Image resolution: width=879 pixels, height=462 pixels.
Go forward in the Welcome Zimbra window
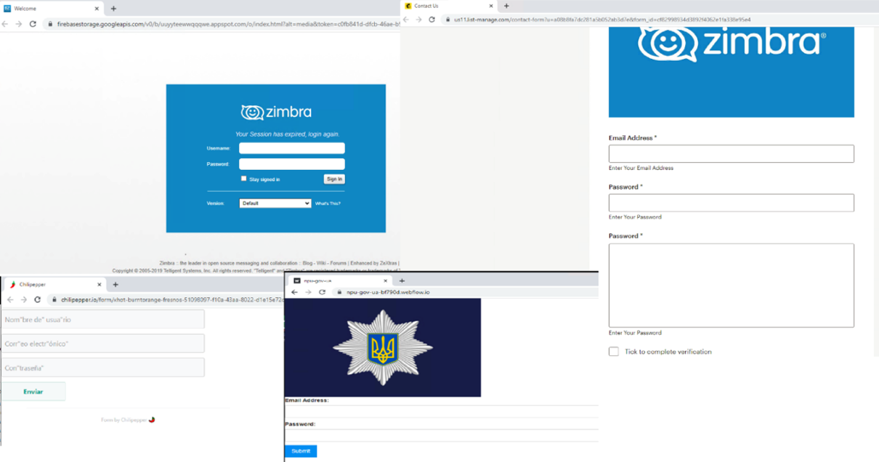click(x=18, y=24)
